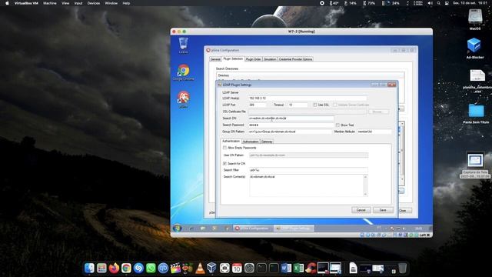Launch WhatsApp from the Dock
Image resolution: width=492 pixels, height=277 pixels.
click(151, 268)
